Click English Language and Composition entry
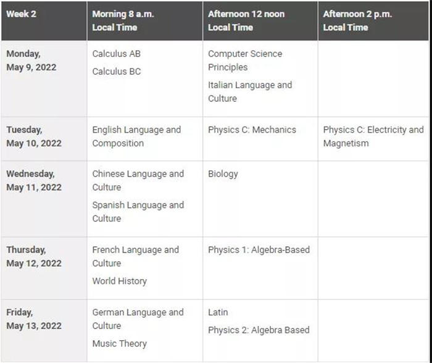This screenshot has width=432, height=363. (136, 136)
